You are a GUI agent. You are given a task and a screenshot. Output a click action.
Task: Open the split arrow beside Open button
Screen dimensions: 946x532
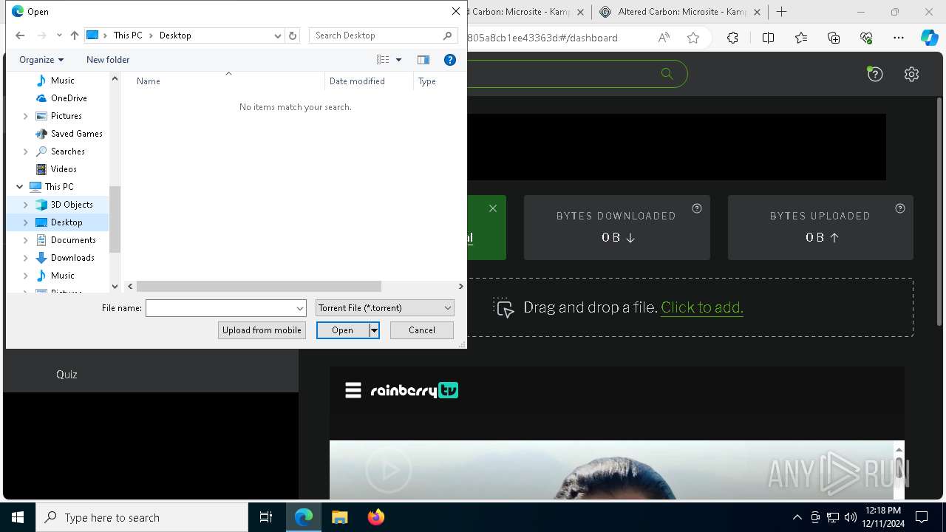[374, 330]
